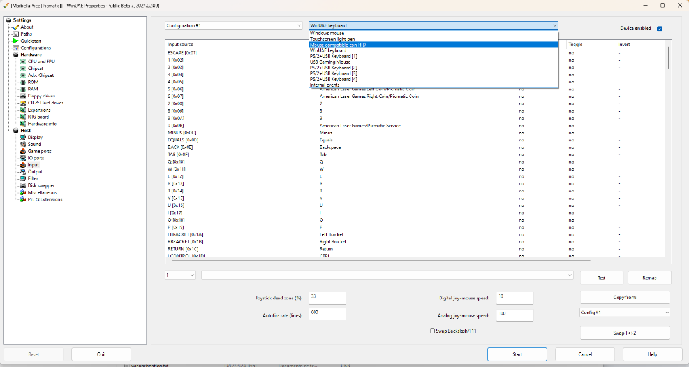Screen dimensions: 689x367
Task: Click the Remap button
Action: tap(649, 278)
